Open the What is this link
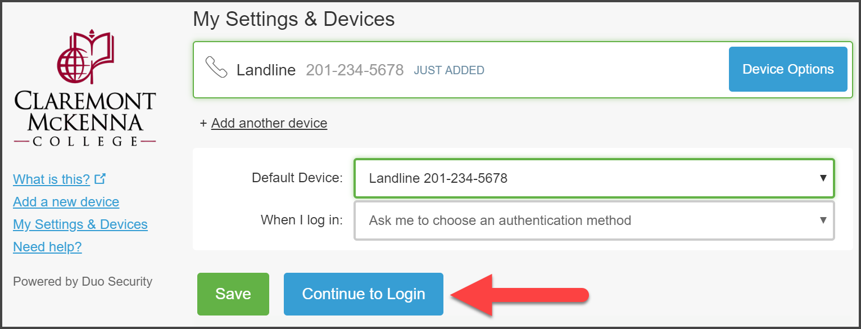Screen dimensions: 861x329 click(51, 179)
